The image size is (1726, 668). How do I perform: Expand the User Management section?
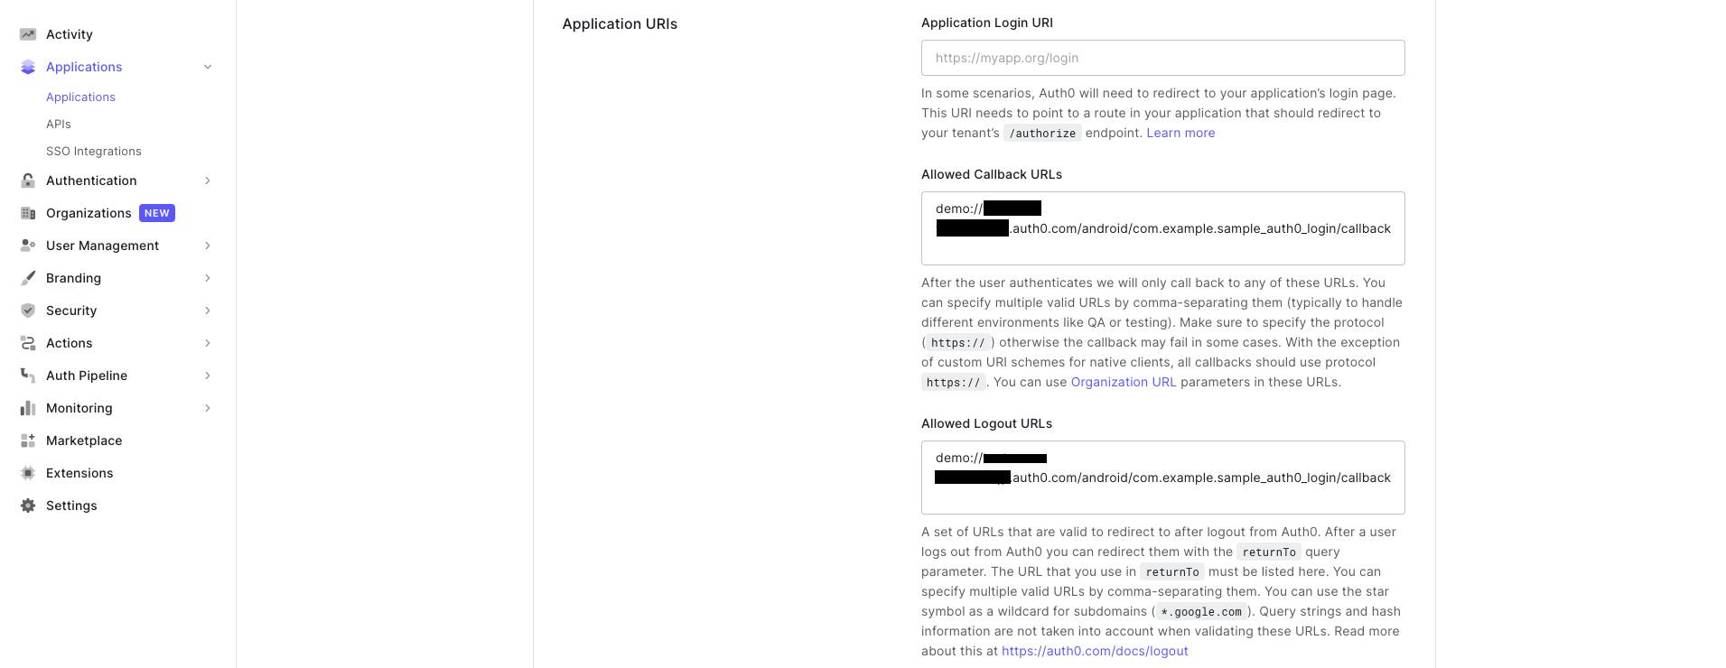(208, 246)
